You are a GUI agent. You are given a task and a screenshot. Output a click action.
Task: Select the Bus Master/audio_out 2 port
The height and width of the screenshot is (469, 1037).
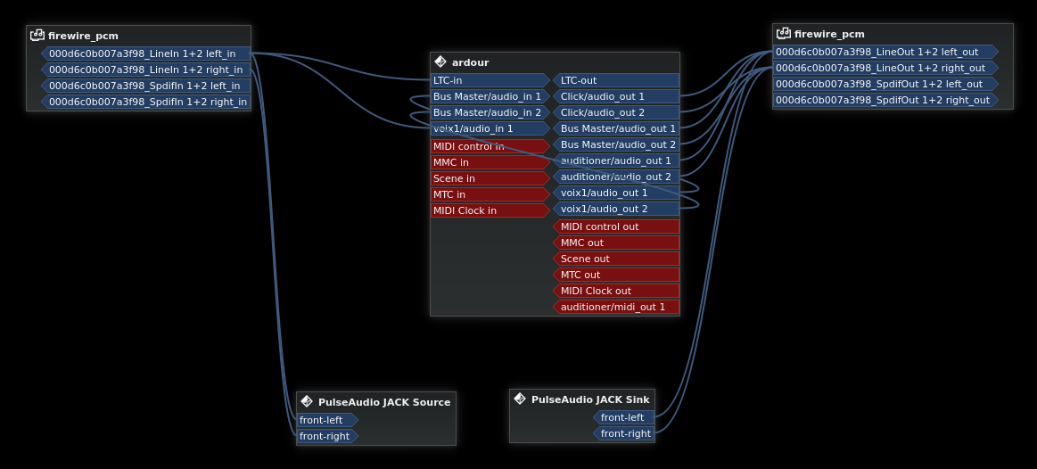pyautogui.click(x=616, y=144)
